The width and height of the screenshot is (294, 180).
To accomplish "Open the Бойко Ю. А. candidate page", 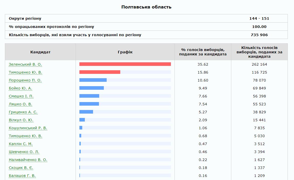I will click(20, 88).
